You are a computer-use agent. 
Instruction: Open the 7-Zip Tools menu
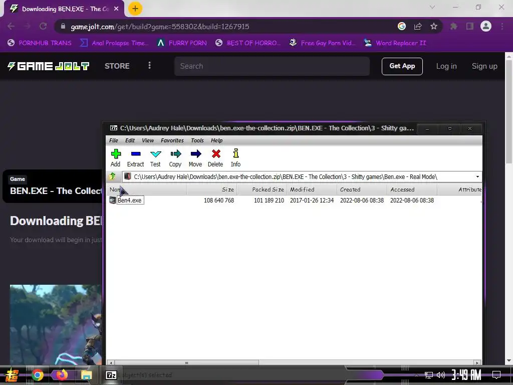pos(197,140)
